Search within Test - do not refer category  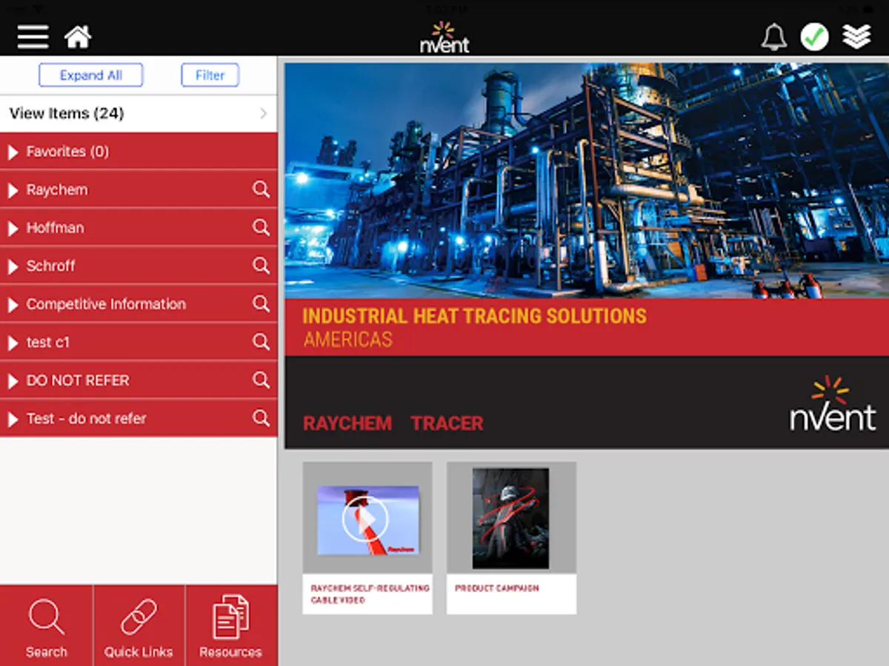coord(261,418)
